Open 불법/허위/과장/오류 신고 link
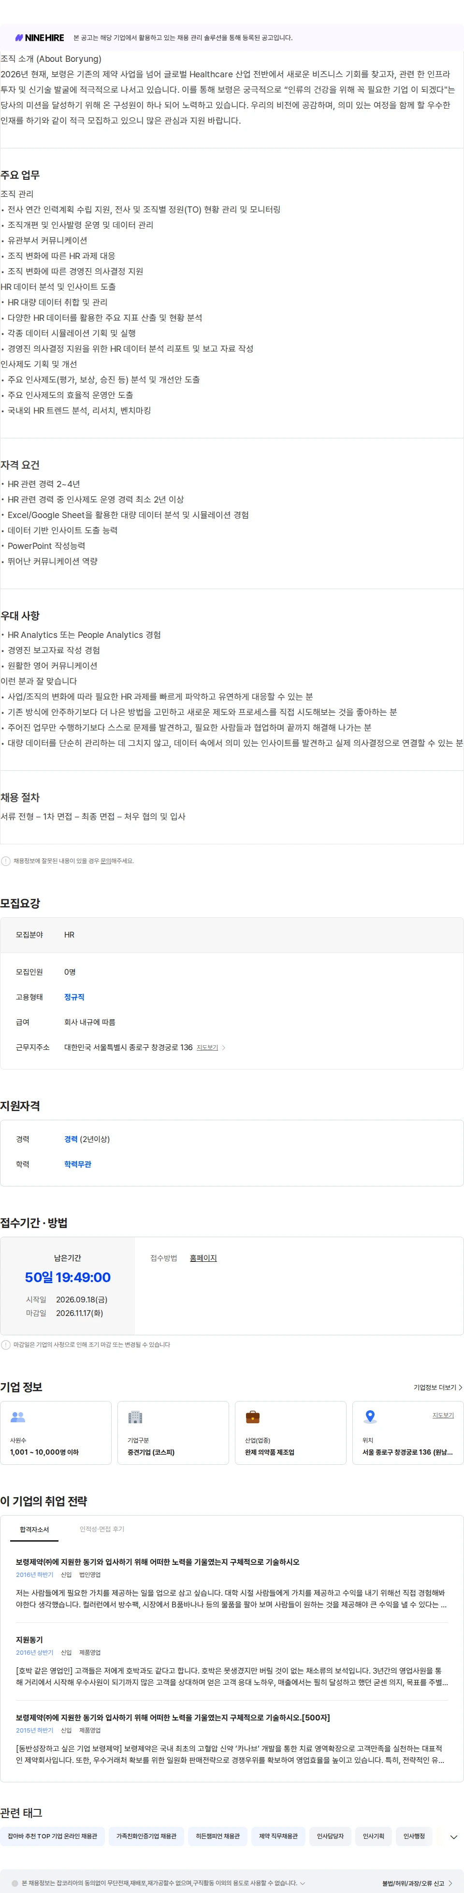This screenshot has width=464, height=1893. 417,1883
